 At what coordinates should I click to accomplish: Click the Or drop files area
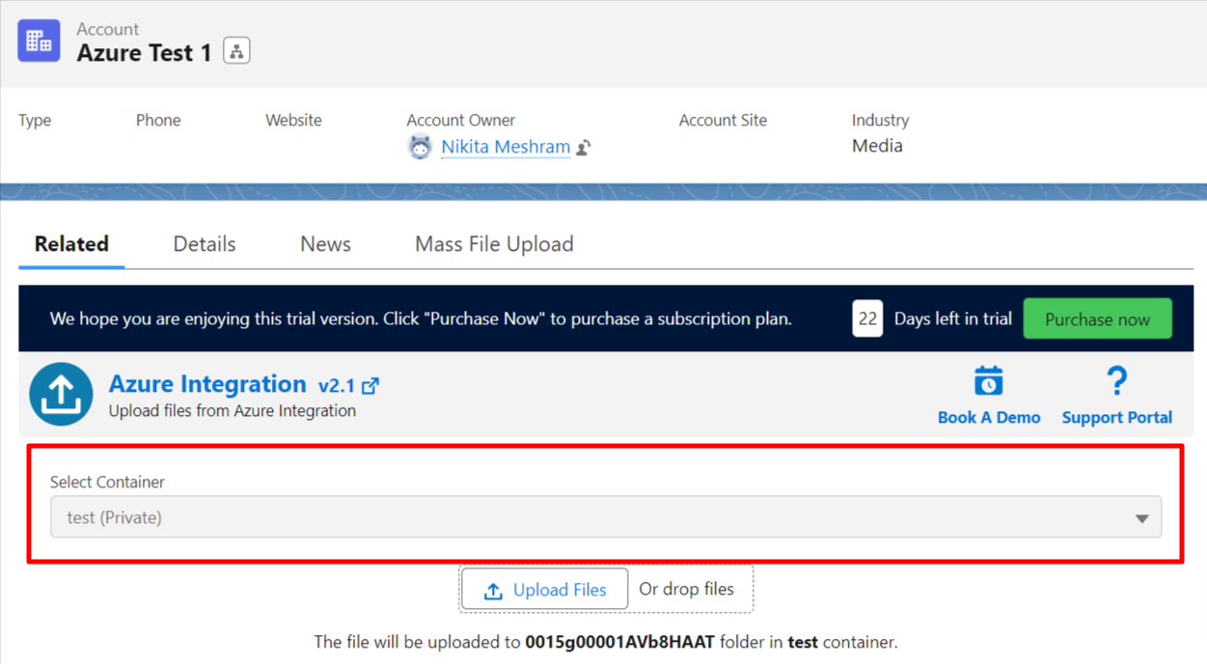(686, 589)
